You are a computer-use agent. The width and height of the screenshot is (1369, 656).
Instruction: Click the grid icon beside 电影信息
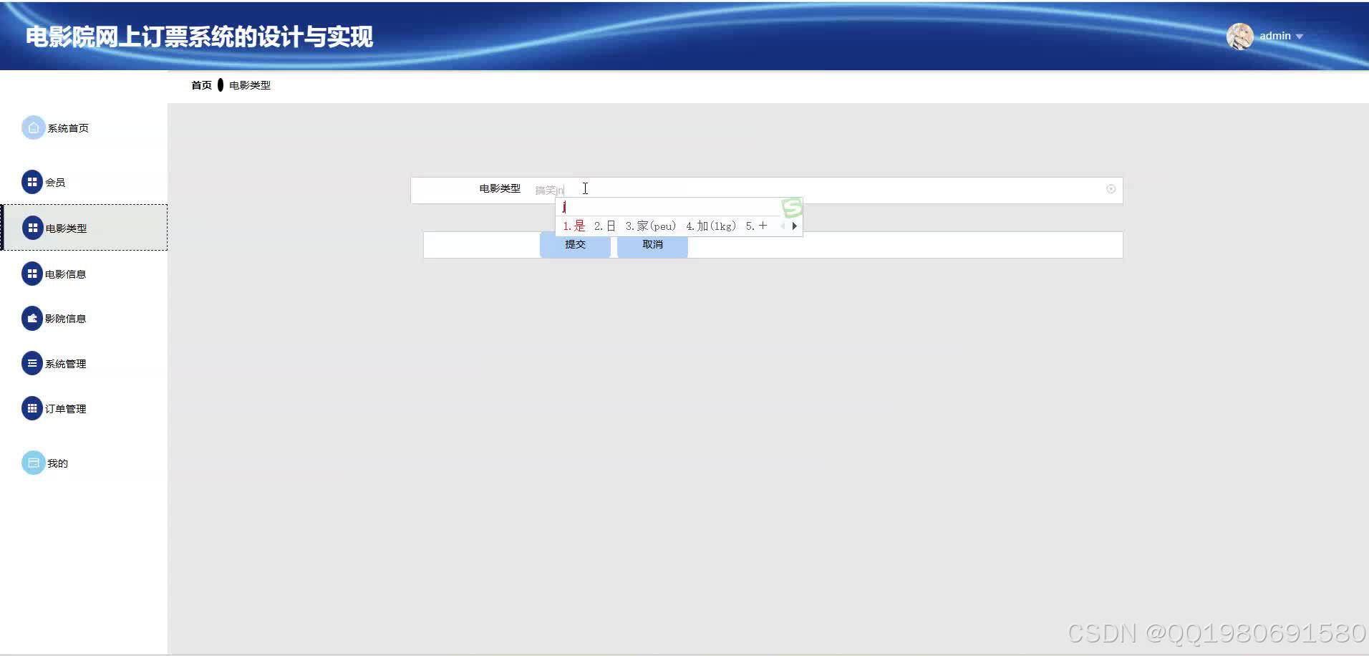pos(32,274)
